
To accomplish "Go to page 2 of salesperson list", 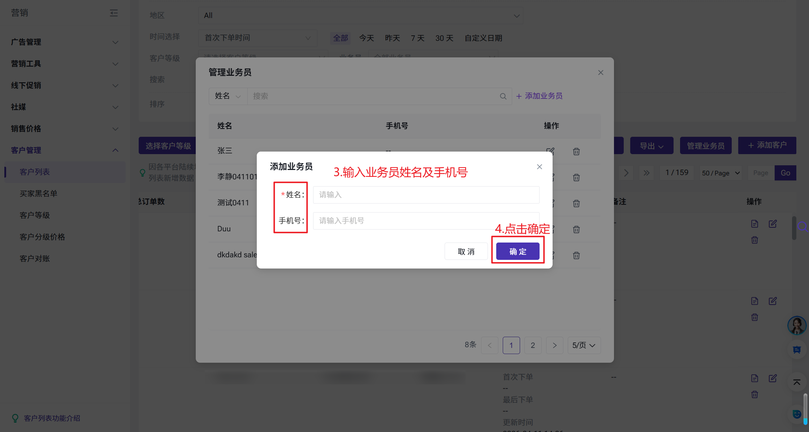I will point(533,345).
